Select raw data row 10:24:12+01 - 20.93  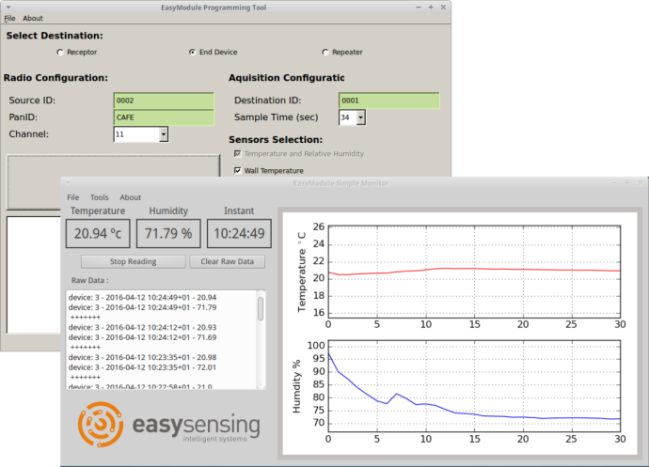(x=142, y=327)
